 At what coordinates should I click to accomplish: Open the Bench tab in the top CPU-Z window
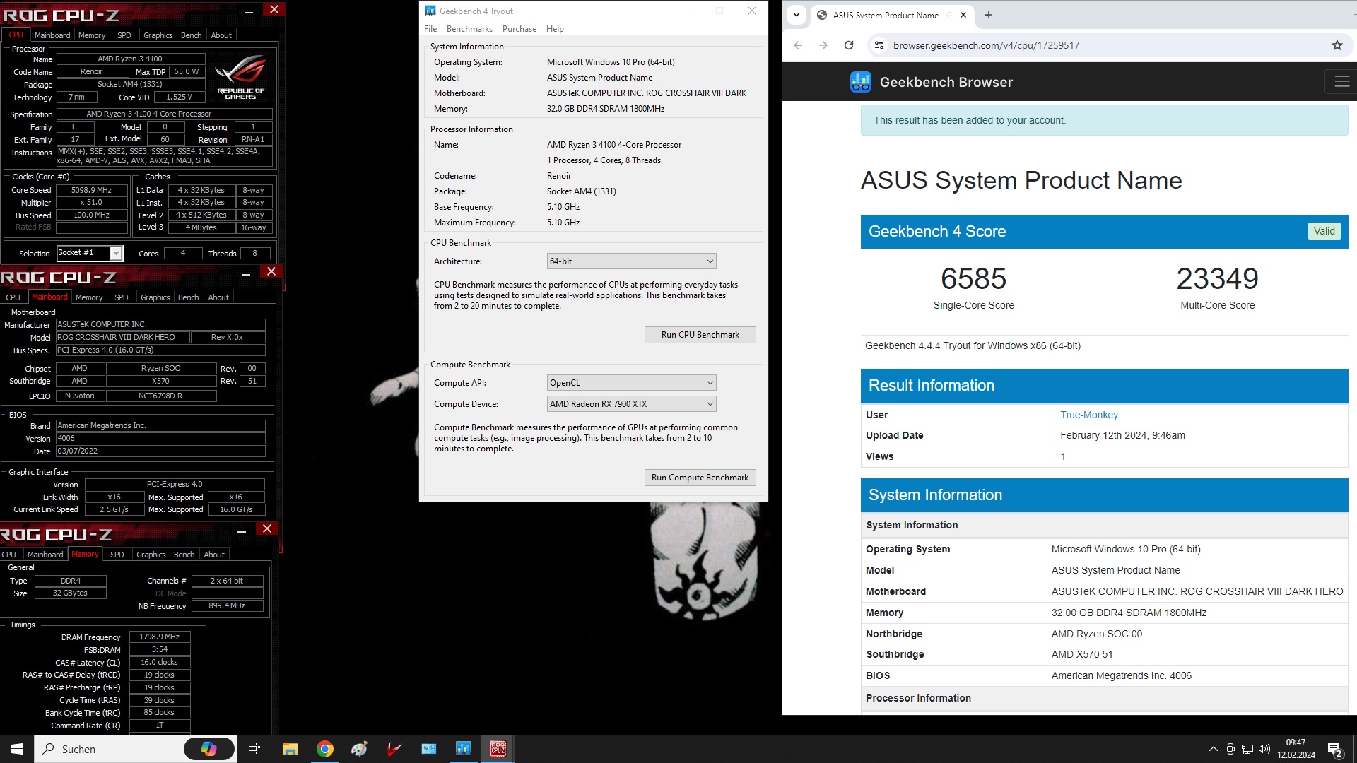(x=191, y=35)
